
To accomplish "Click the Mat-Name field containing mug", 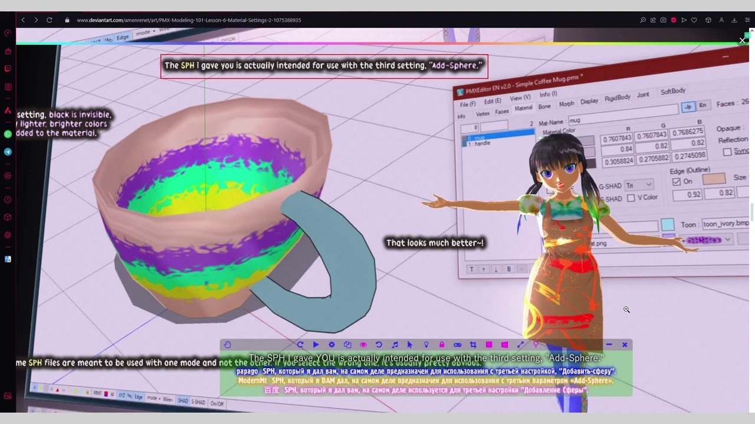I will 623,115.
